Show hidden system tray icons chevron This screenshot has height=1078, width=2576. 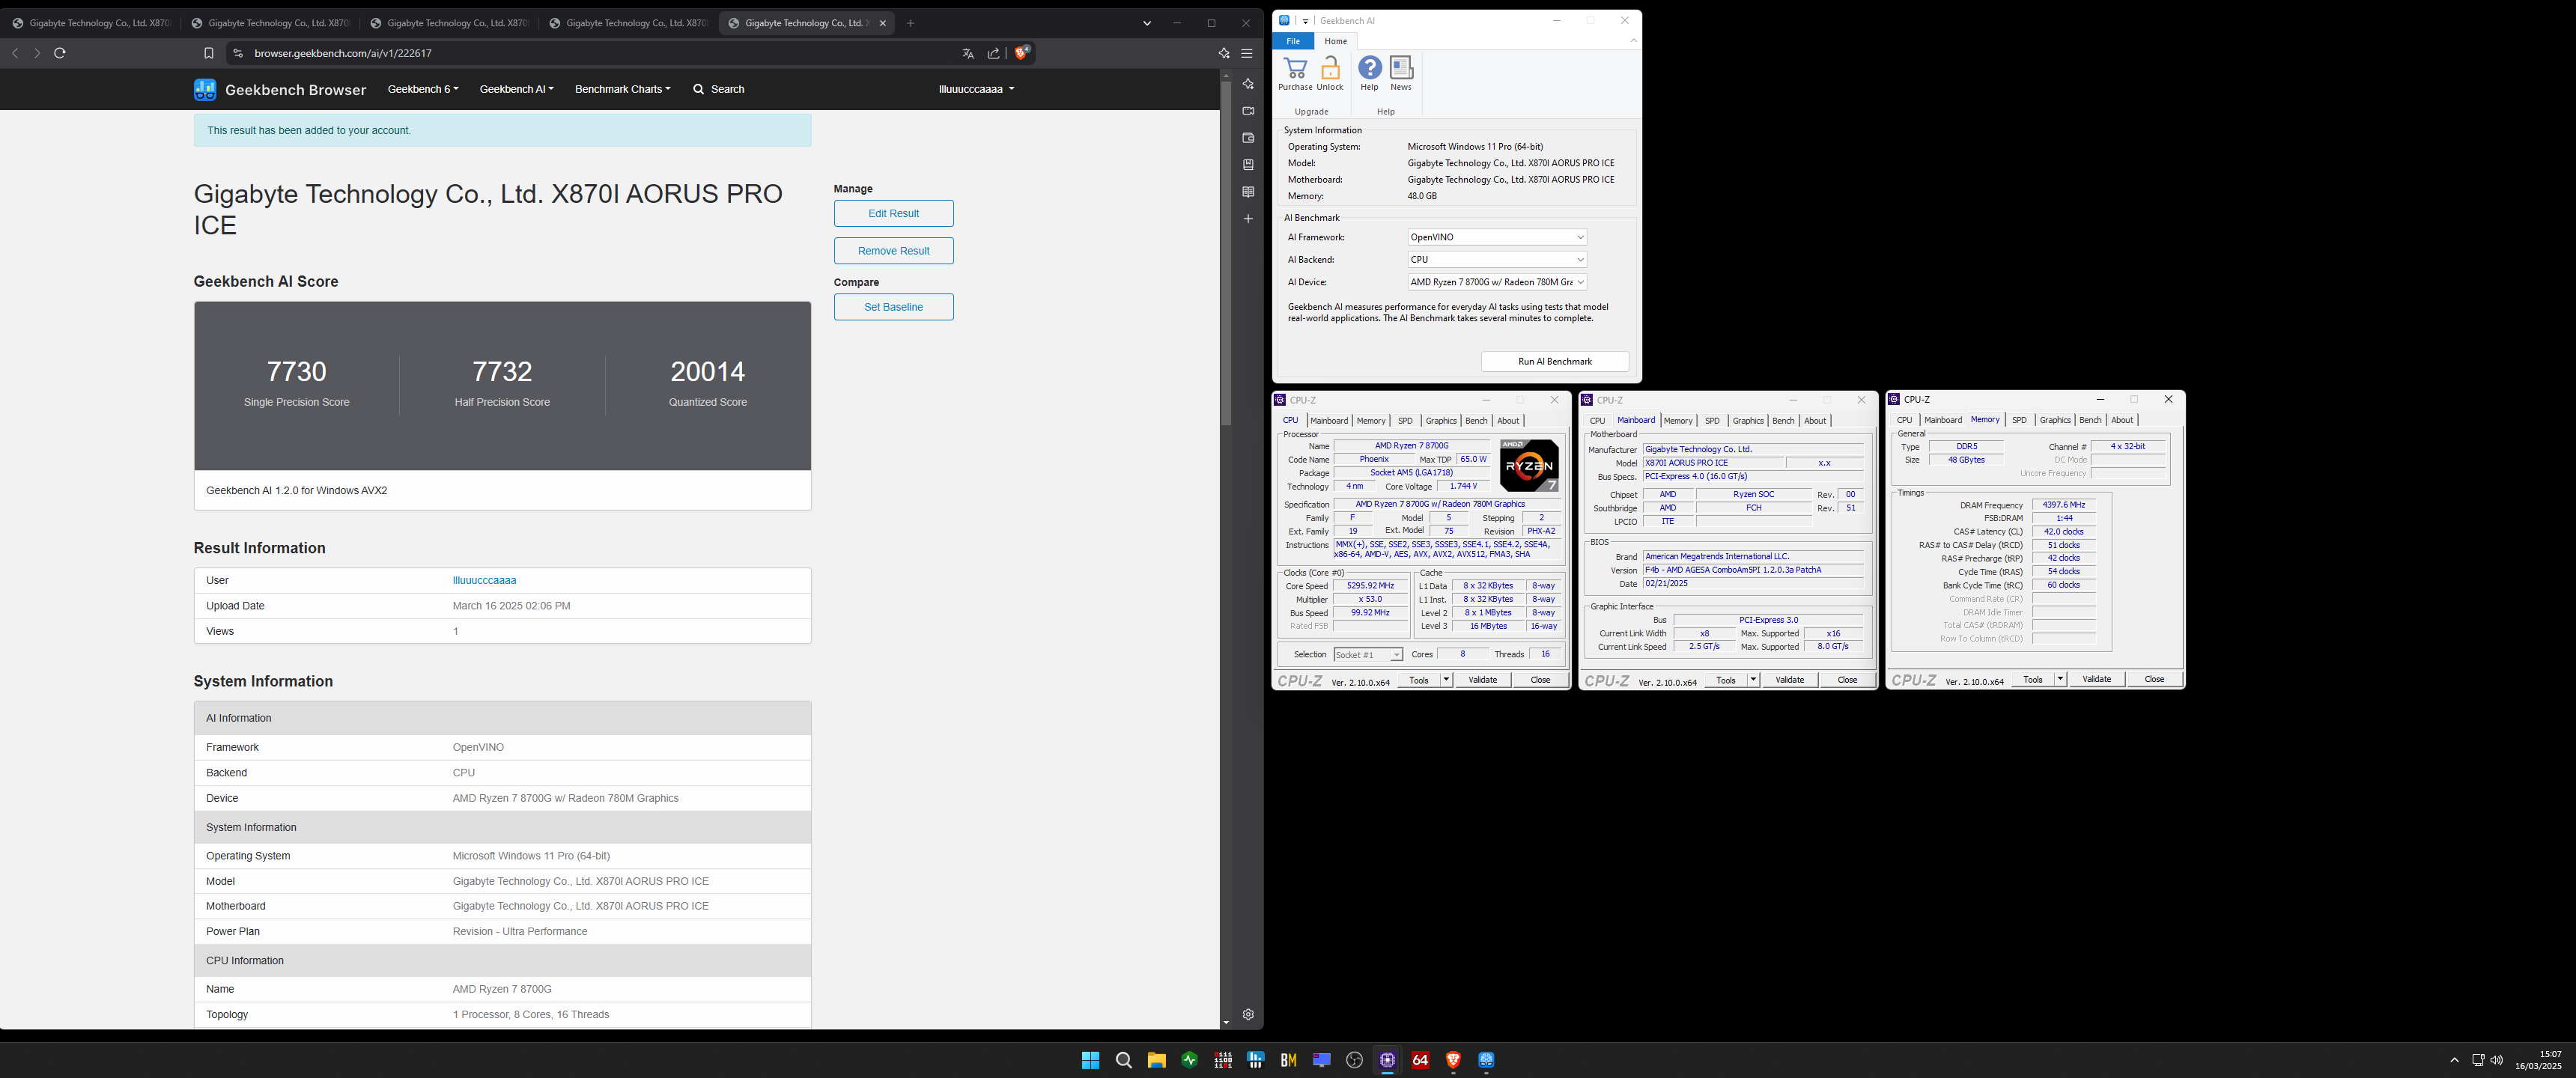pyautogui.click(x=2454, y=1060)
